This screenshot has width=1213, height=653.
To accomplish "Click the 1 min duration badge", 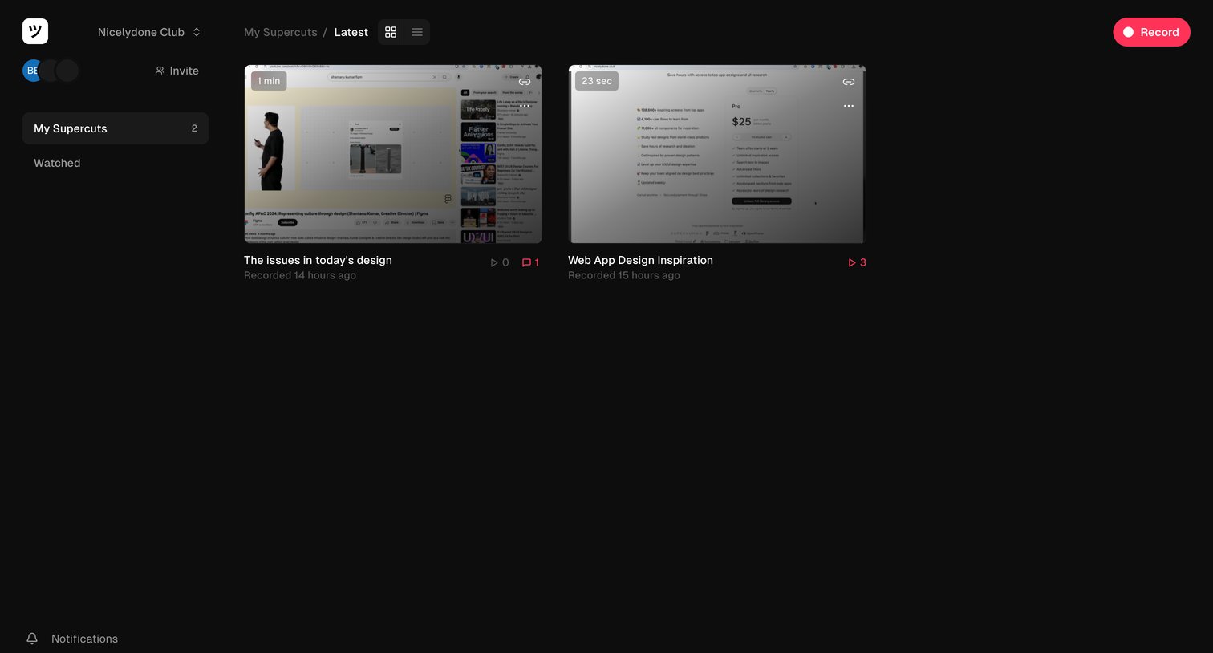I will coord(269,81).
